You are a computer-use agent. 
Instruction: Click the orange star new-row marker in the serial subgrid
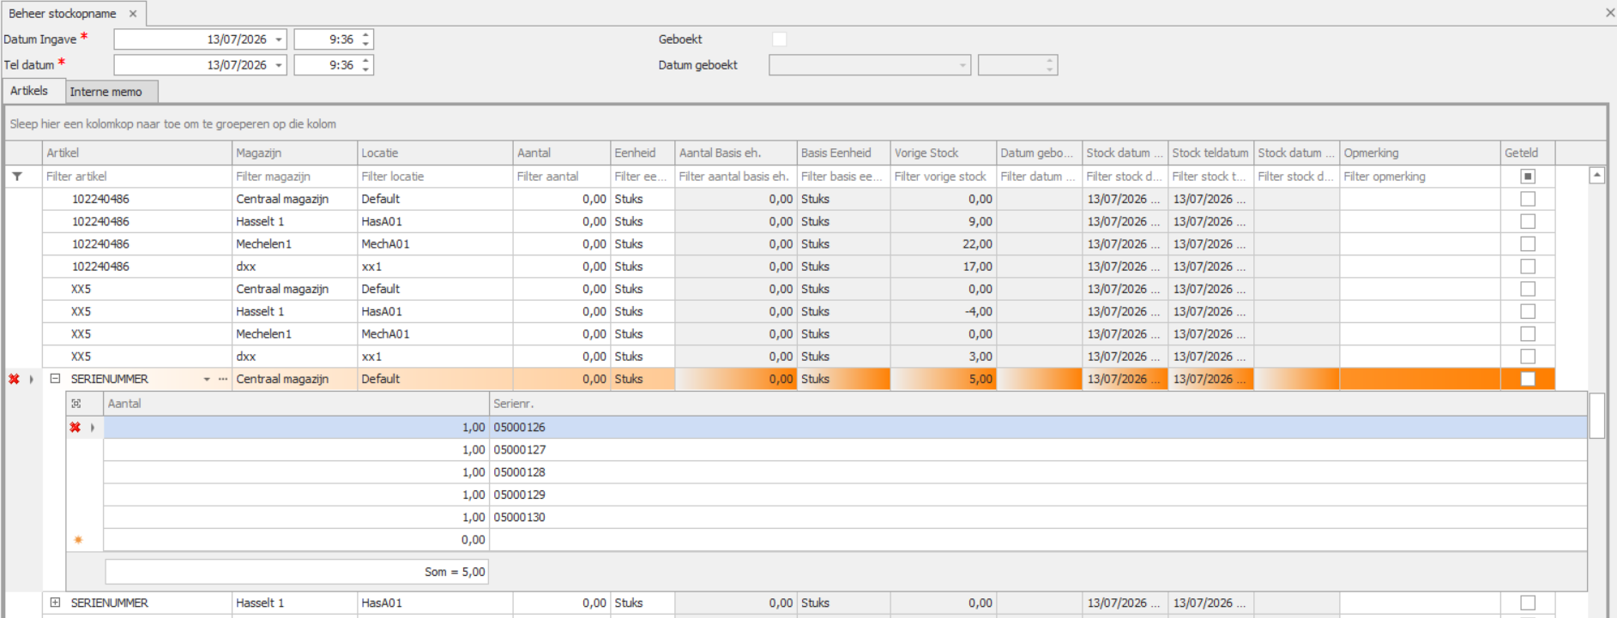(78, 540)
